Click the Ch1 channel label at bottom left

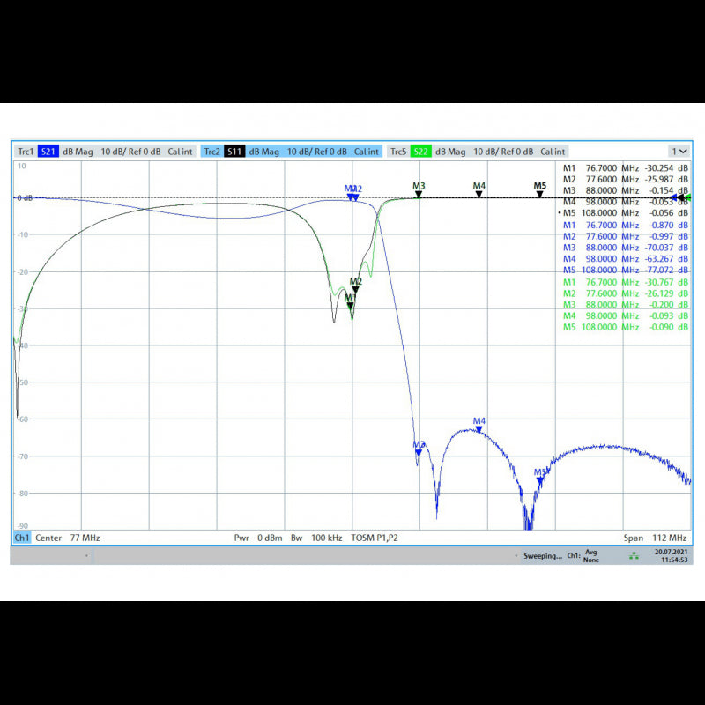pyautogui.click(x=22, y=538)
